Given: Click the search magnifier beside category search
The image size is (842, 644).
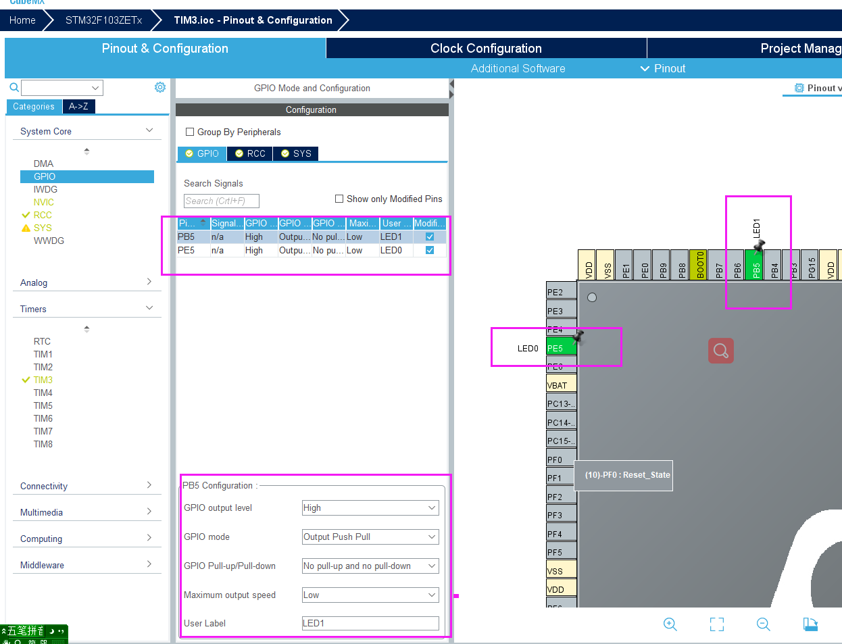Looking at the screenshot, I should click(14, 87).
